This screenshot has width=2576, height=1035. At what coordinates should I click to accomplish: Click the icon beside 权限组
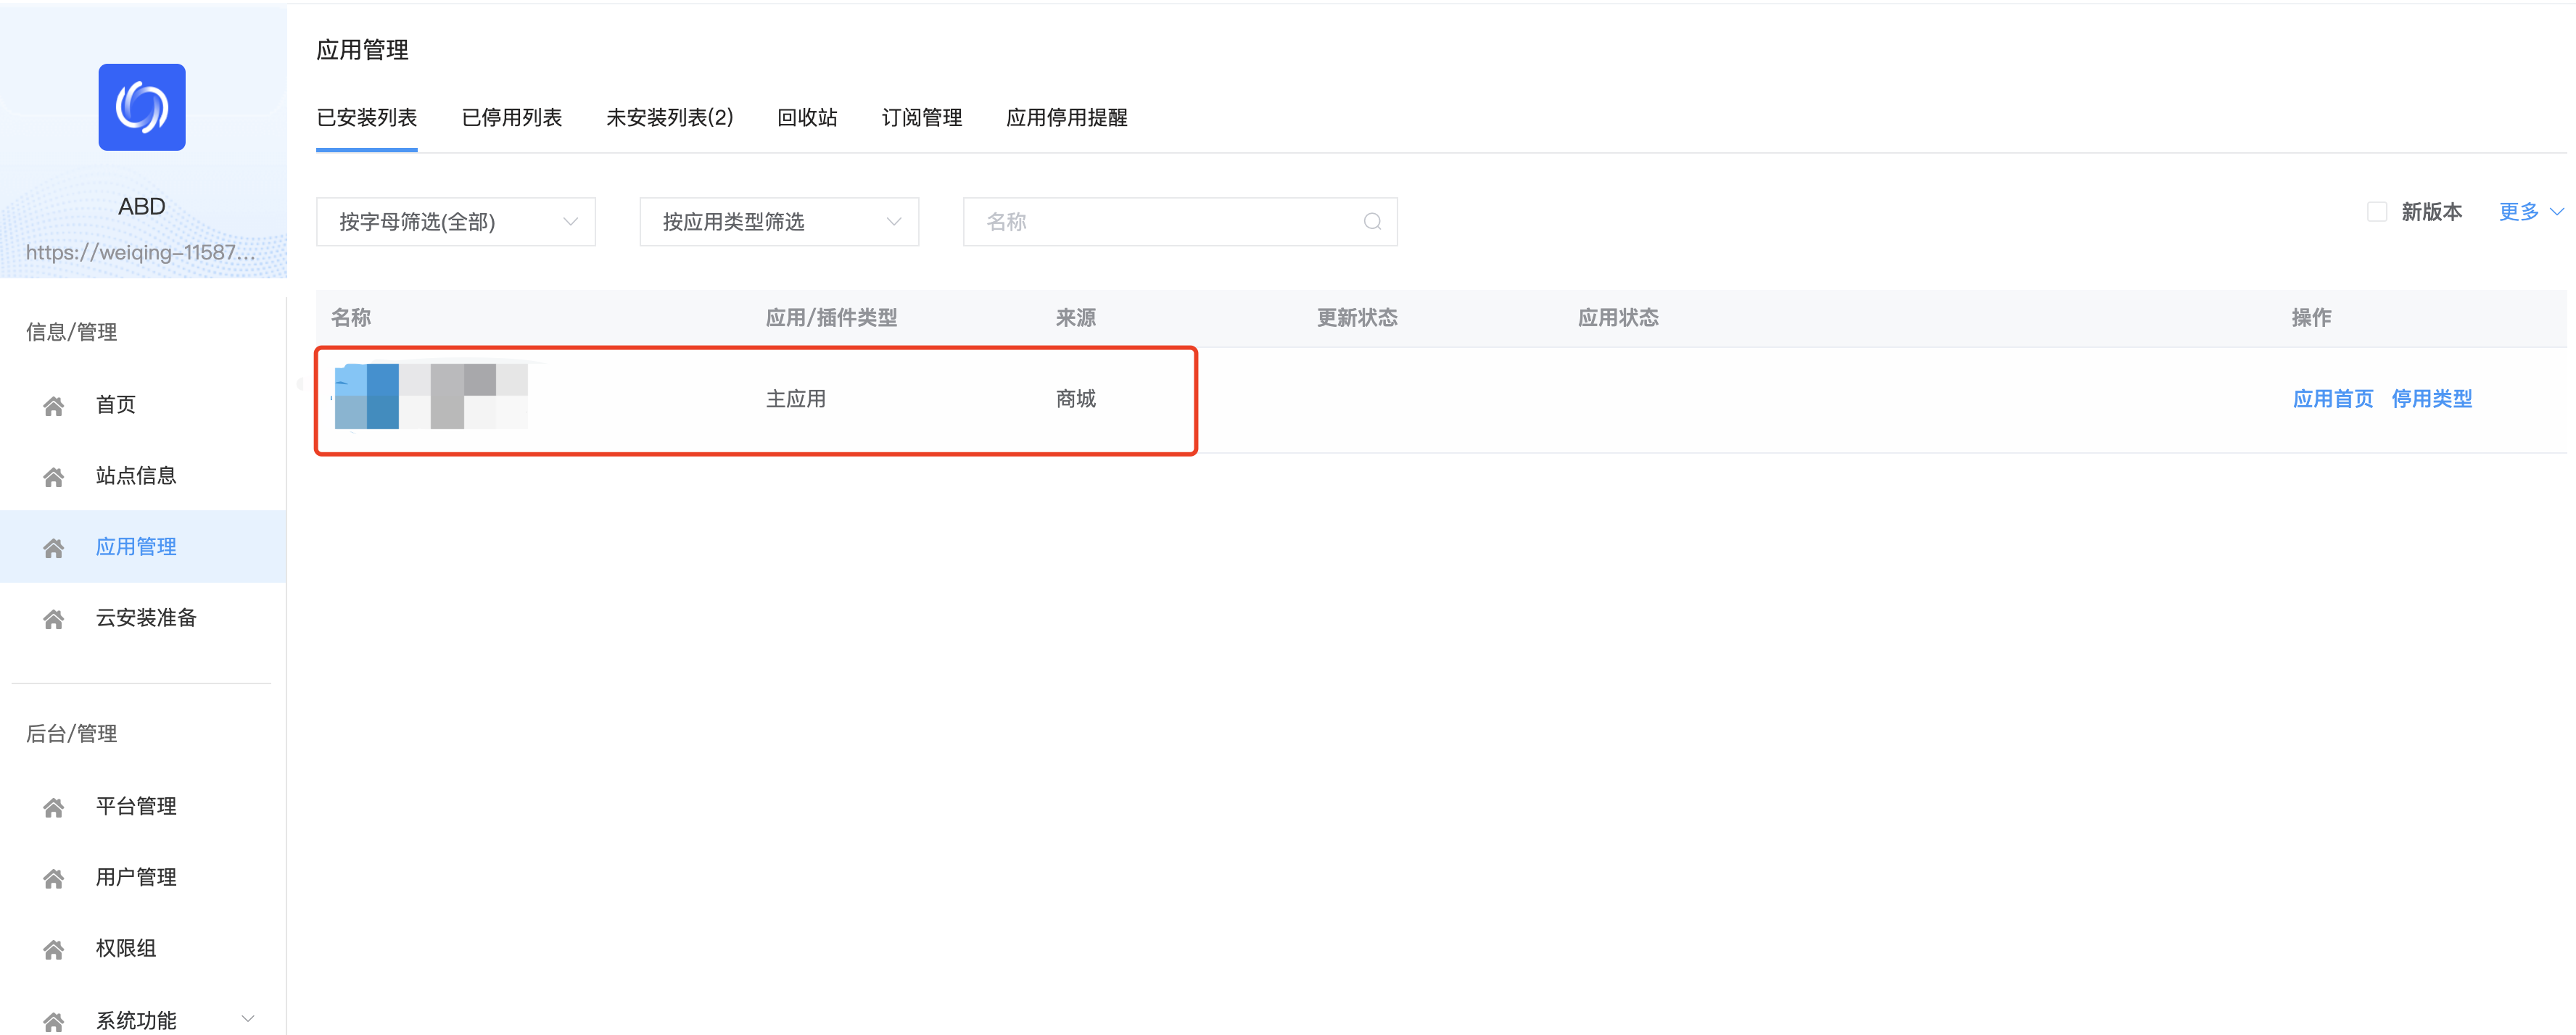pos(54,949)
